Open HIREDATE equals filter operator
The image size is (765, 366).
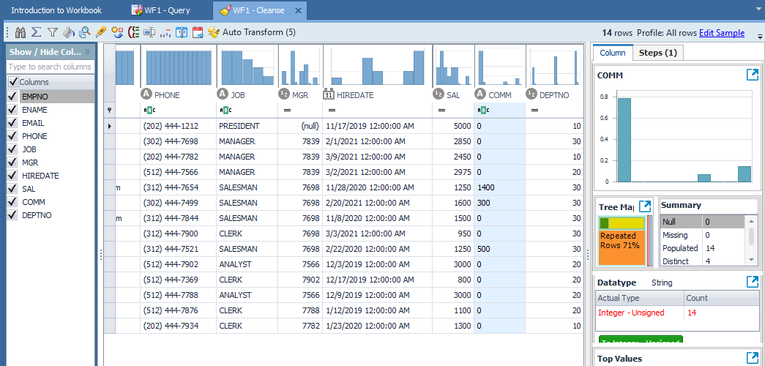coord(332,111)
